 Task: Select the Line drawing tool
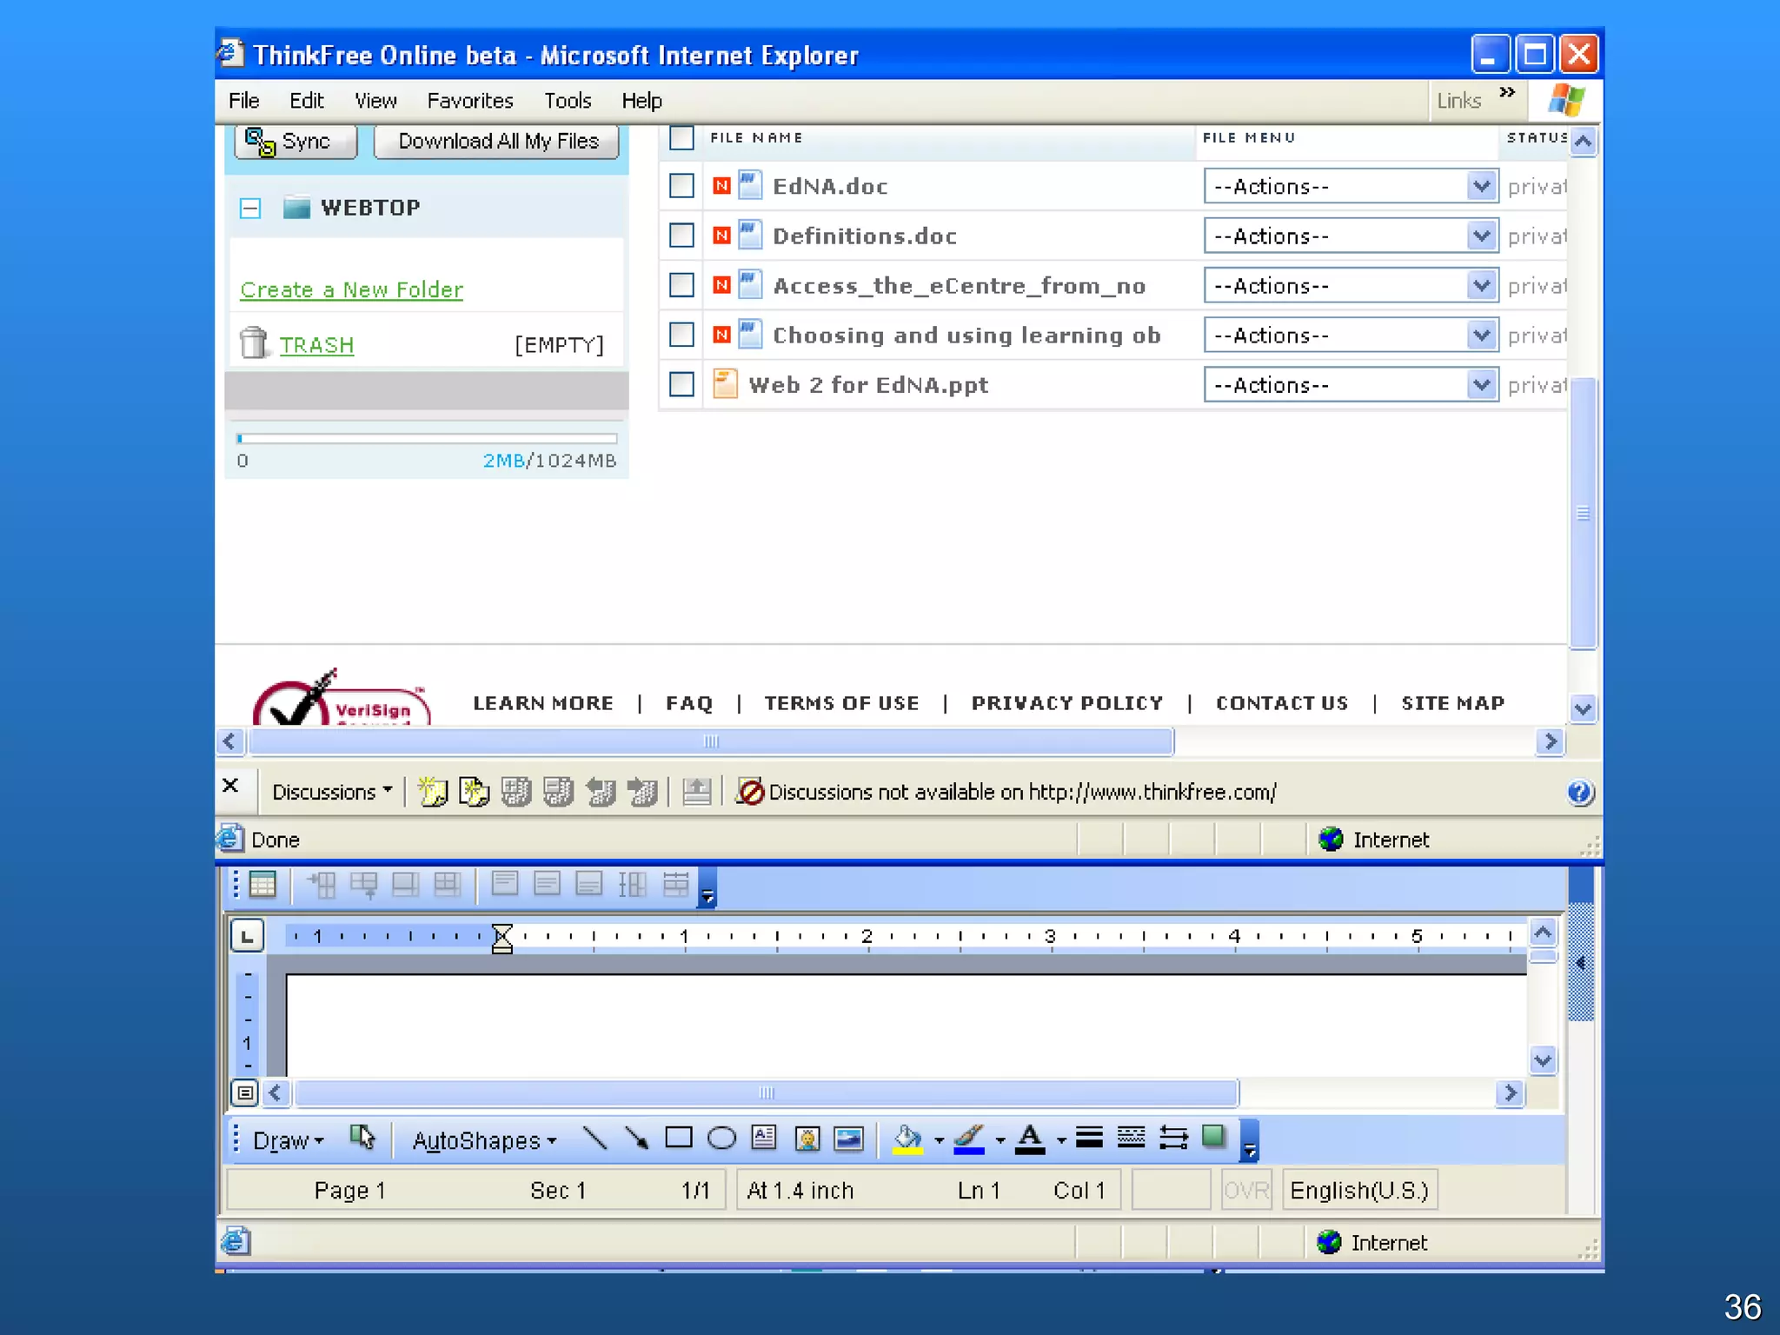[x=595, y=1139]
